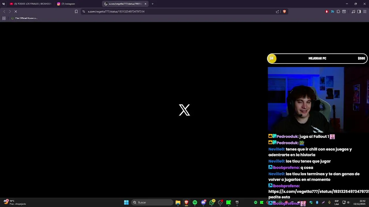Screen dimensions: 369x207
Task: Open Spotify from the taskbar
Action: [x=195, y=202]
